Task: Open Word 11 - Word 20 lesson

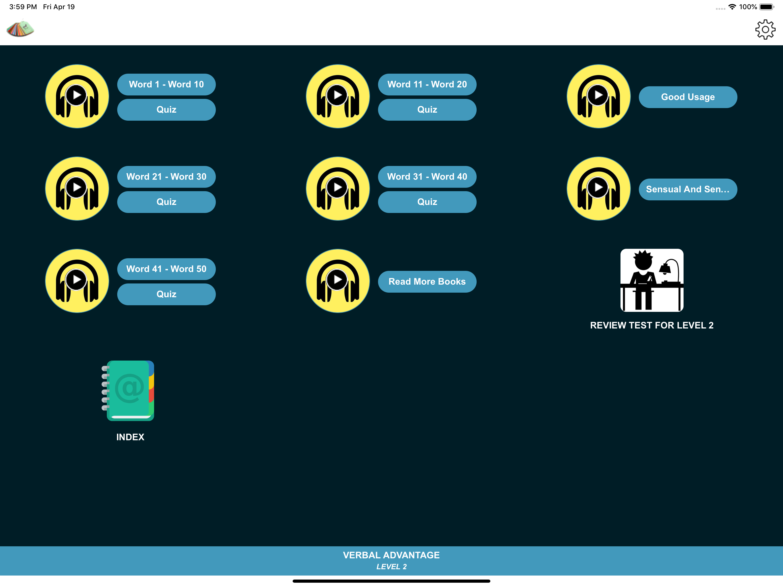Action: [x=427, y=84]
